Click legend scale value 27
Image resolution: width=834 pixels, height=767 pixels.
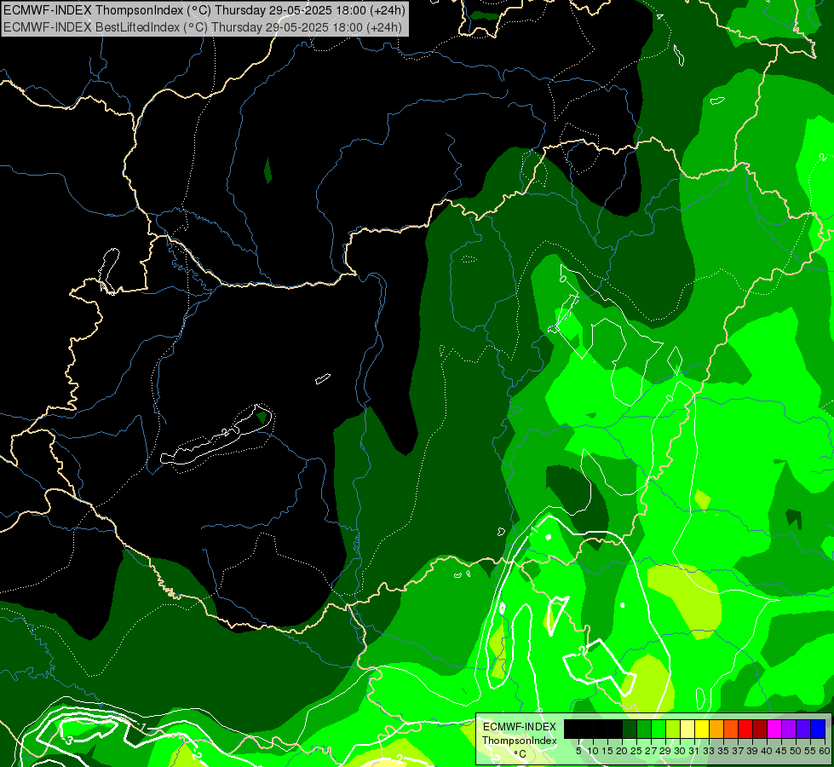coord(651,751)
